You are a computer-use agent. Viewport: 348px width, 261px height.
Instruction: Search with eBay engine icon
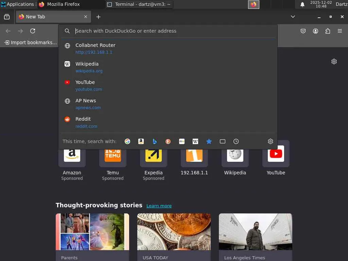click(182, 141)
